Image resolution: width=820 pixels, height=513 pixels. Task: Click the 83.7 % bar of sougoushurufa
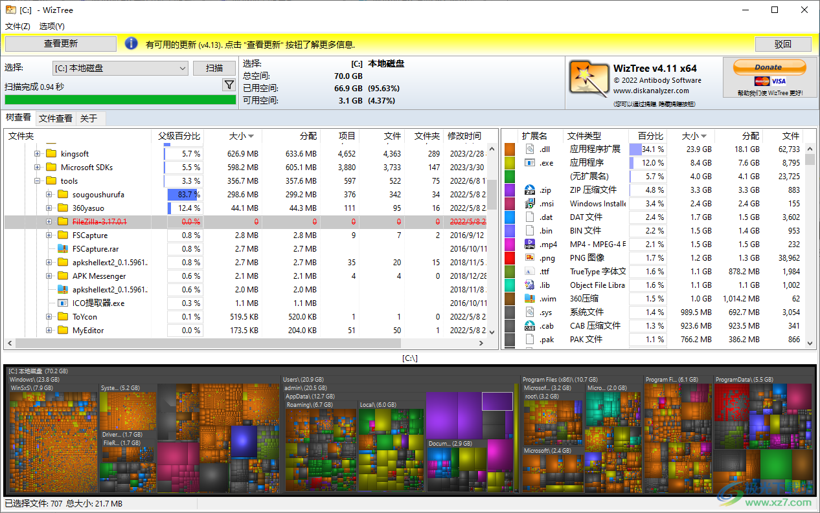[185, 194]
